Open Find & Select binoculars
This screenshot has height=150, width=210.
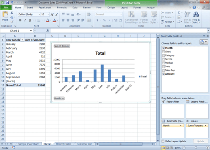(x=196, y=17)
